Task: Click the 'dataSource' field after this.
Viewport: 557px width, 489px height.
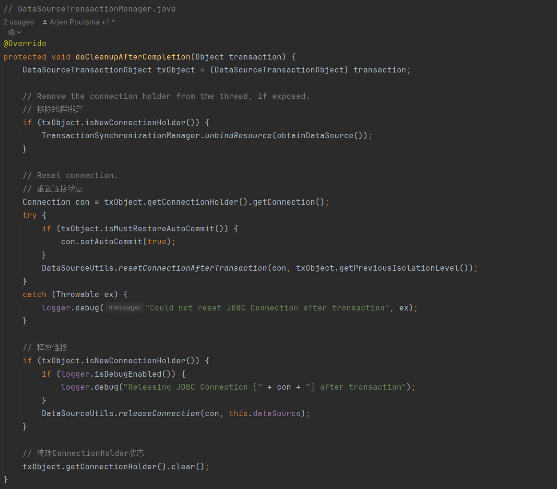Action: (277, 414)
